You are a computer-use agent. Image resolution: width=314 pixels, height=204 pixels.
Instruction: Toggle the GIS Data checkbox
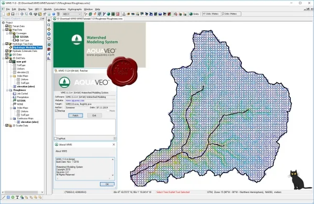coord(7,54)
